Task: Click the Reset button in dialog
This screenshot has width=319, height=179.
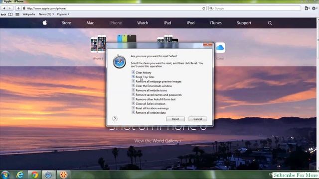Action: pos(175,119)
